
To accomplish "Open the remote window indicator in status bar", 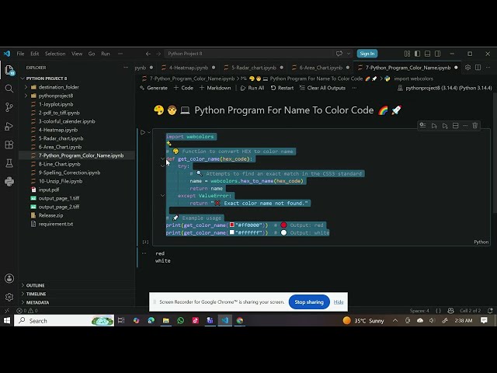I will tap(7, 311).
